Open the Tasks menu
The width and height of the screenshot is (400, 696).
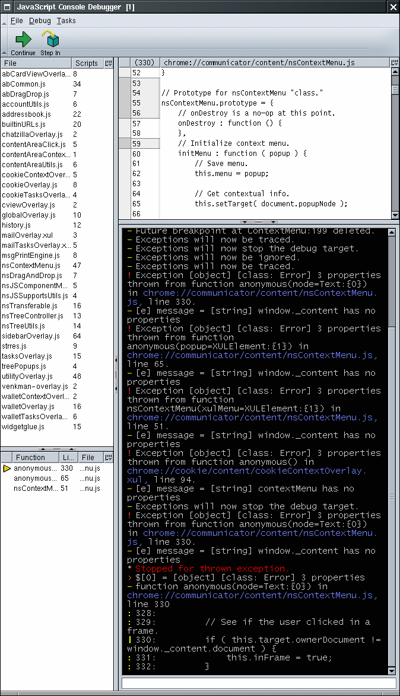[x=66, y=21]
